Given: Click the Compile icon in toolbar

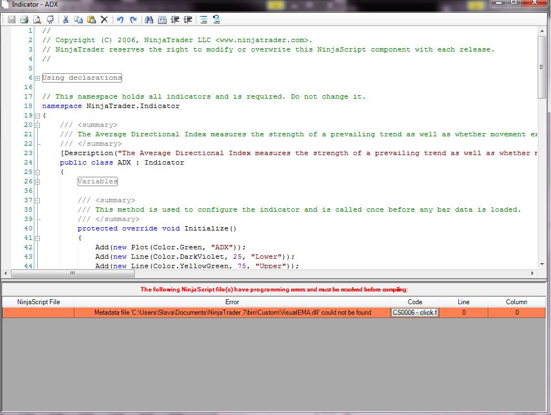Looking at the screenshot, I should click(50, 19).
